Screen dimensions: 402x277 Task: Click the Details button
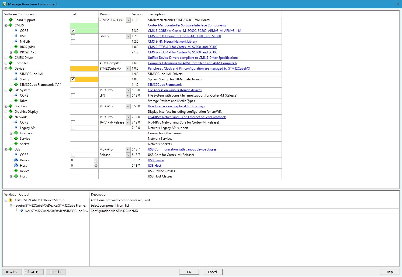56,272
